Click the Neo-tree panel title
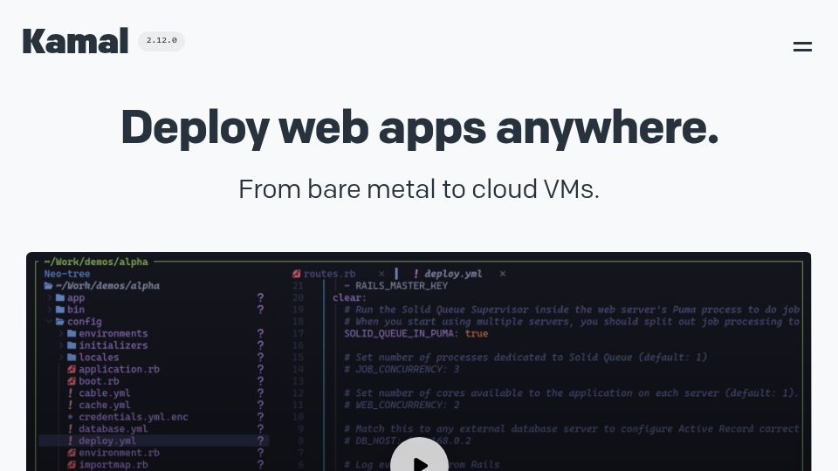Screen dimensions: 838x471 [x=67, y=274]
